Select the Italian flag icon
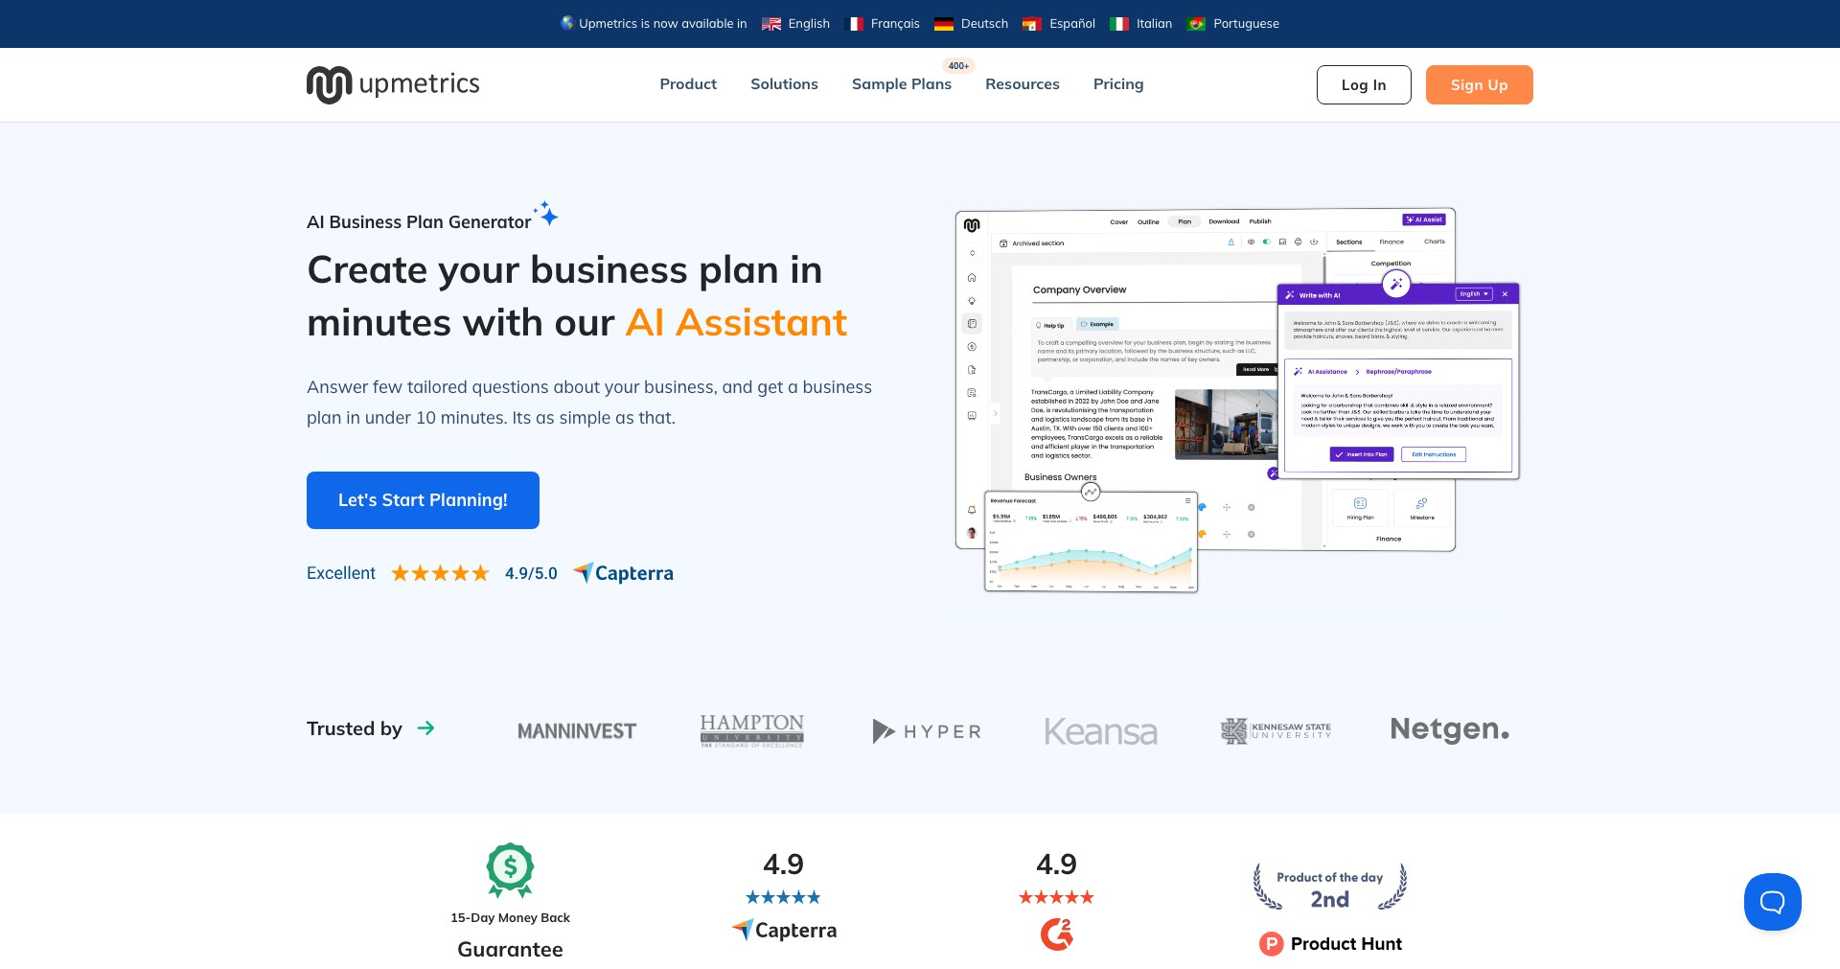Viewport: 1840px width, 969px height. pos(1119,24)
